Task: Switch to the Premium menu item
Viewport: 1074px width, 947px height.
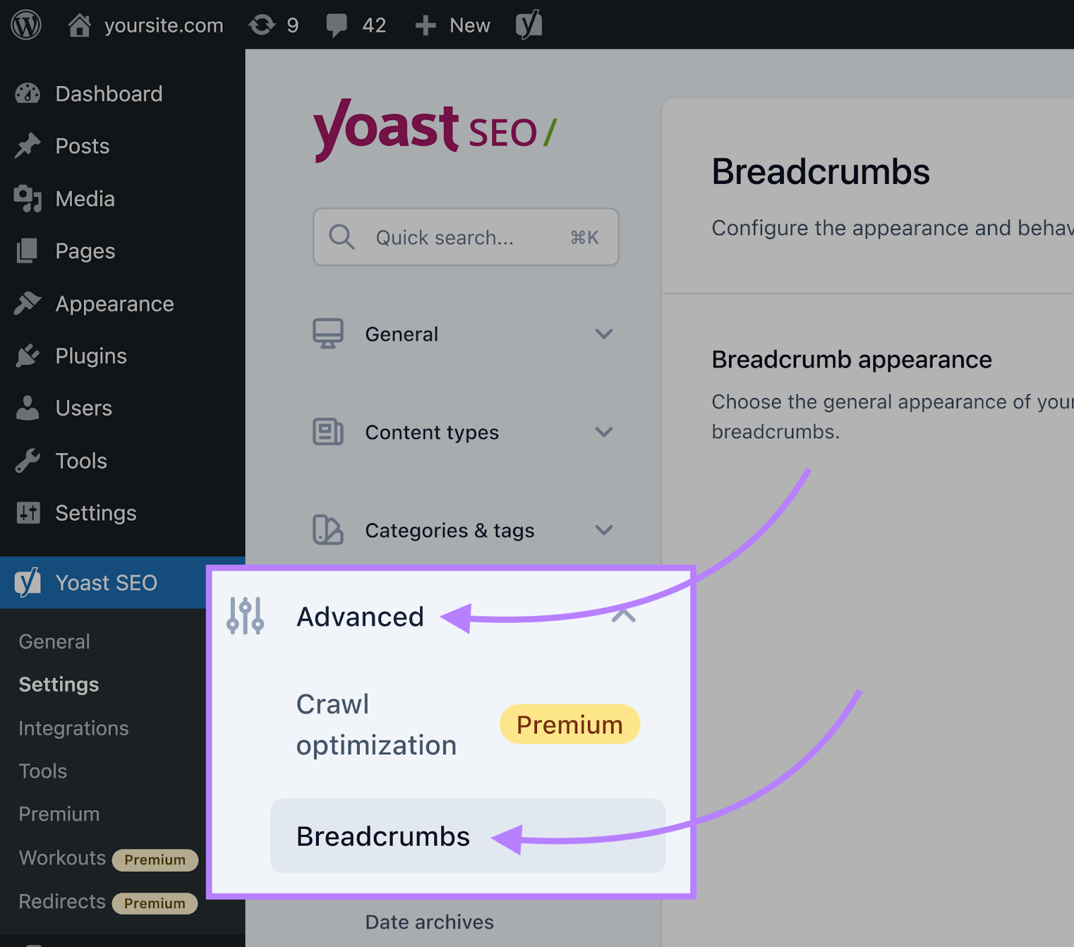Action: pos(59,813)
